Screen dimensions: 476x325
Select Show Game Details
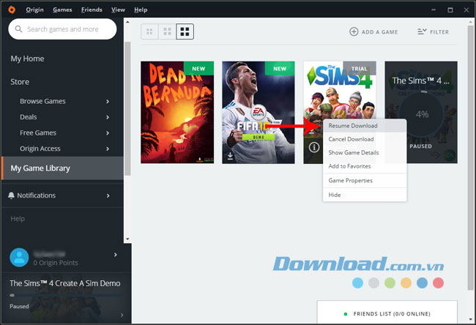coord(365,153)
